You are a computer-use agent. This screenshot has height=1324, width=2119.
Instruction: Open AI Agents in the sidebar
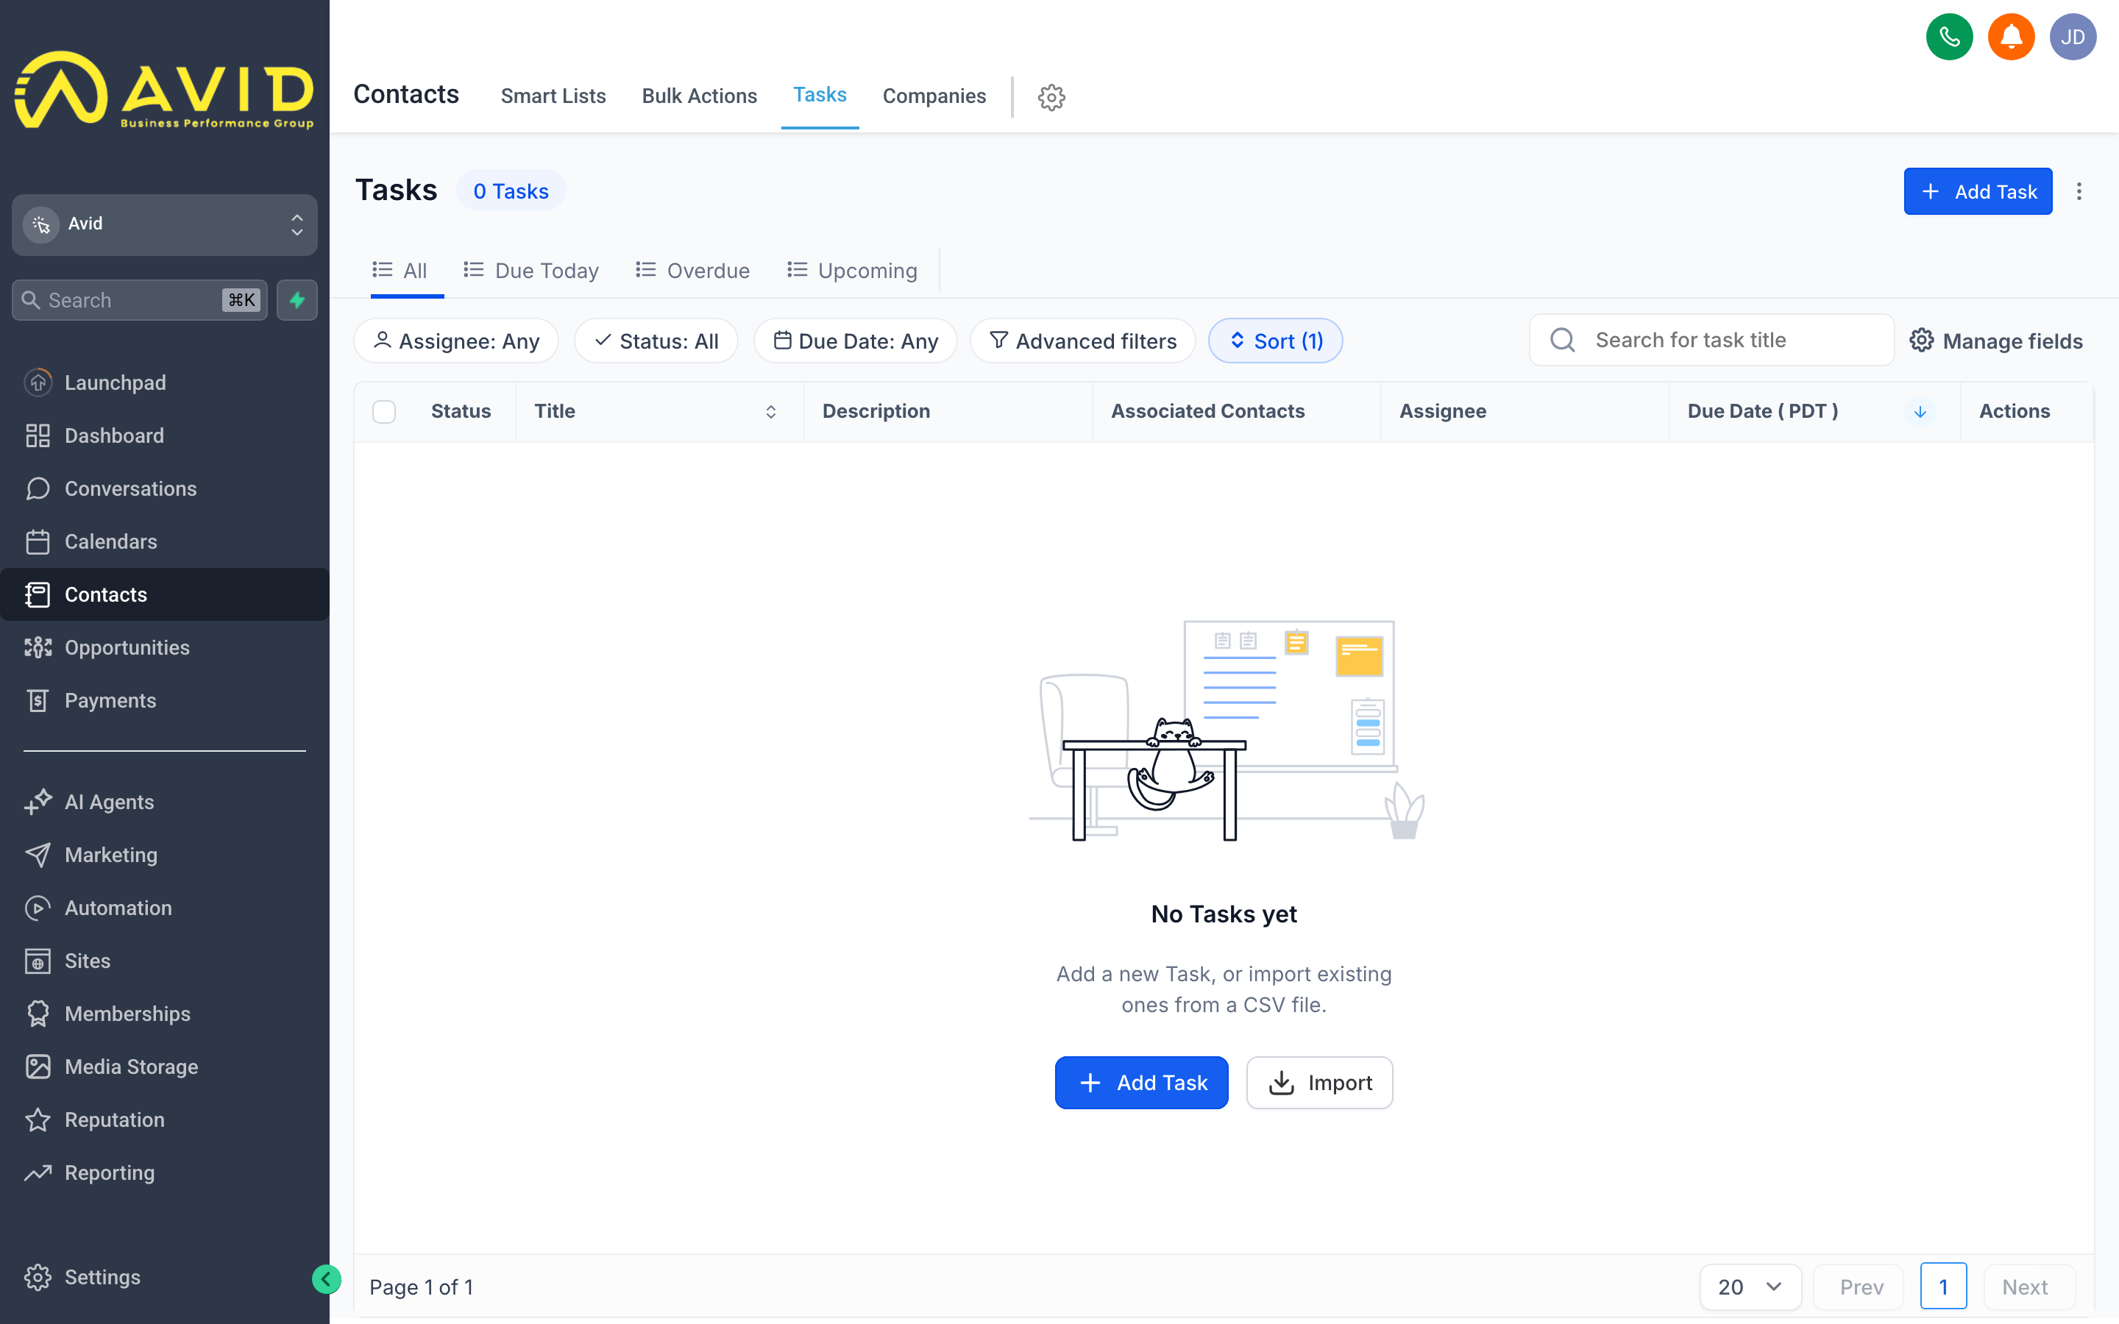(165, 802)
